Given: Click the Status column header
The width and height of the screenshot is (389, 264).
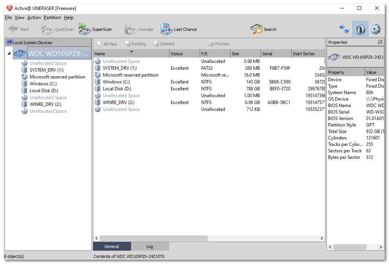Looking at the screenshot, I should point(184,54).
